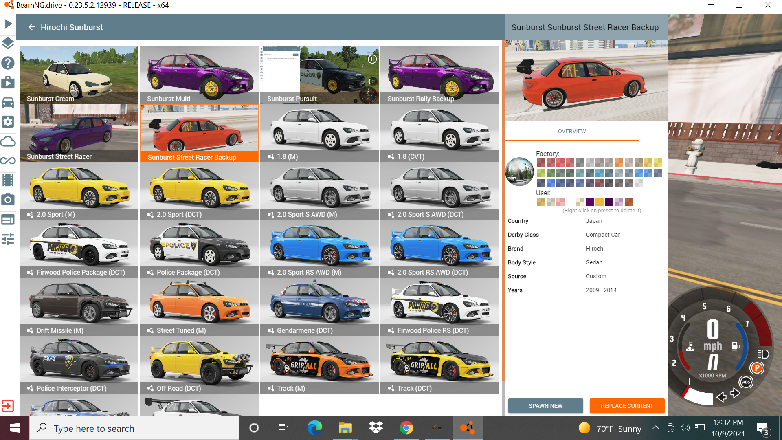Open Dropbox from the taskbar
Screen dimensions: 782x440
coord(376,428)
